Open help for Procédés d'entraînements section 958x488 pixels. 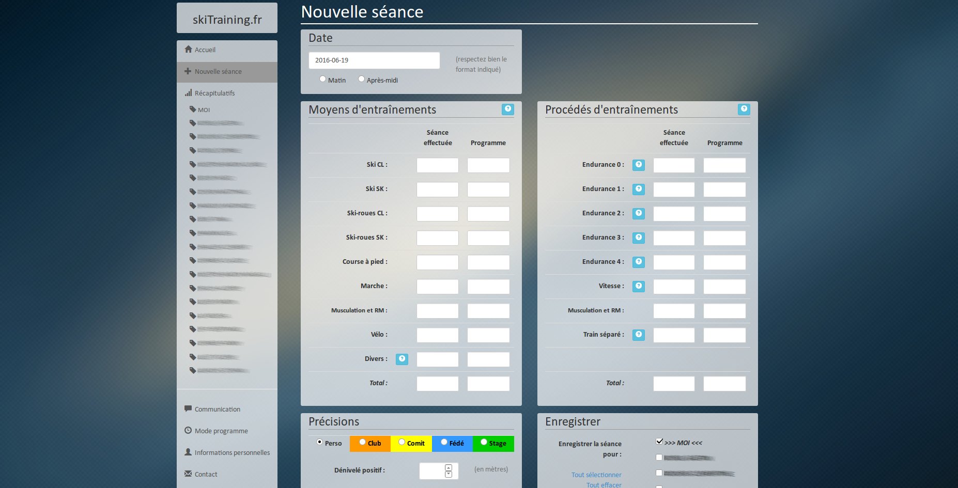point(744,109)
